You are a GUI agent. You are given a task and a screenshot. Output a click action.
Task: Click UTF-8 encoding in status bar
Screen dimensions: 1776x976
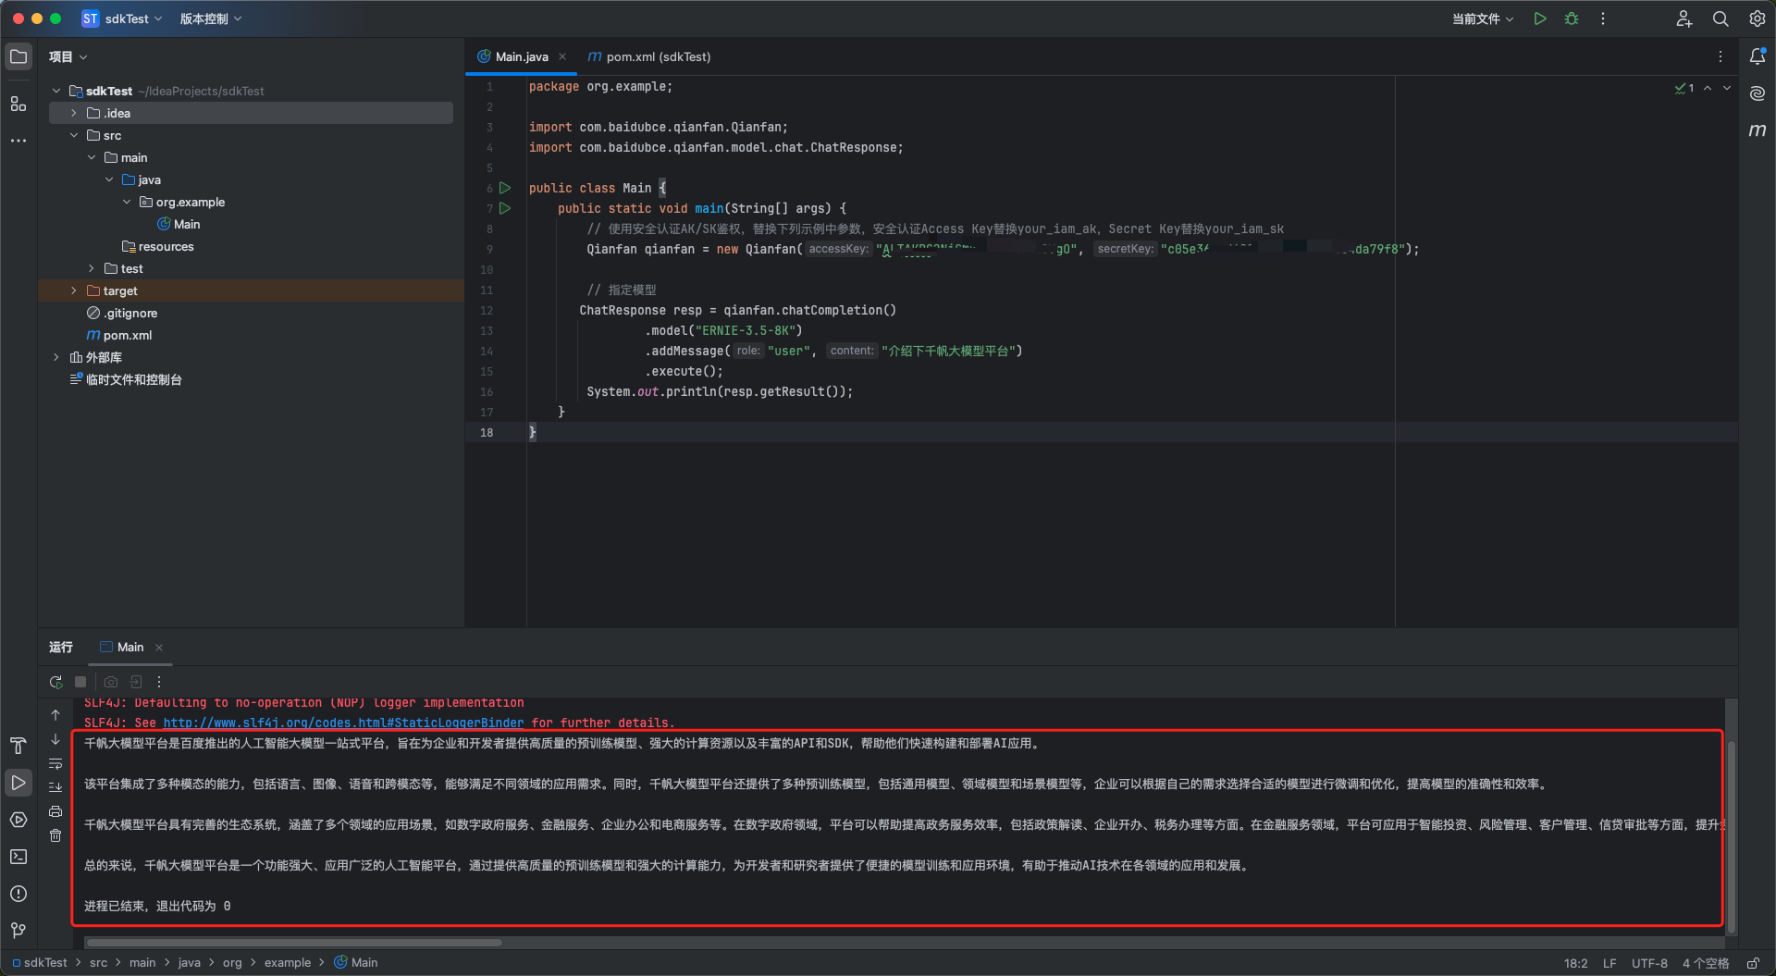point(1649,963)
